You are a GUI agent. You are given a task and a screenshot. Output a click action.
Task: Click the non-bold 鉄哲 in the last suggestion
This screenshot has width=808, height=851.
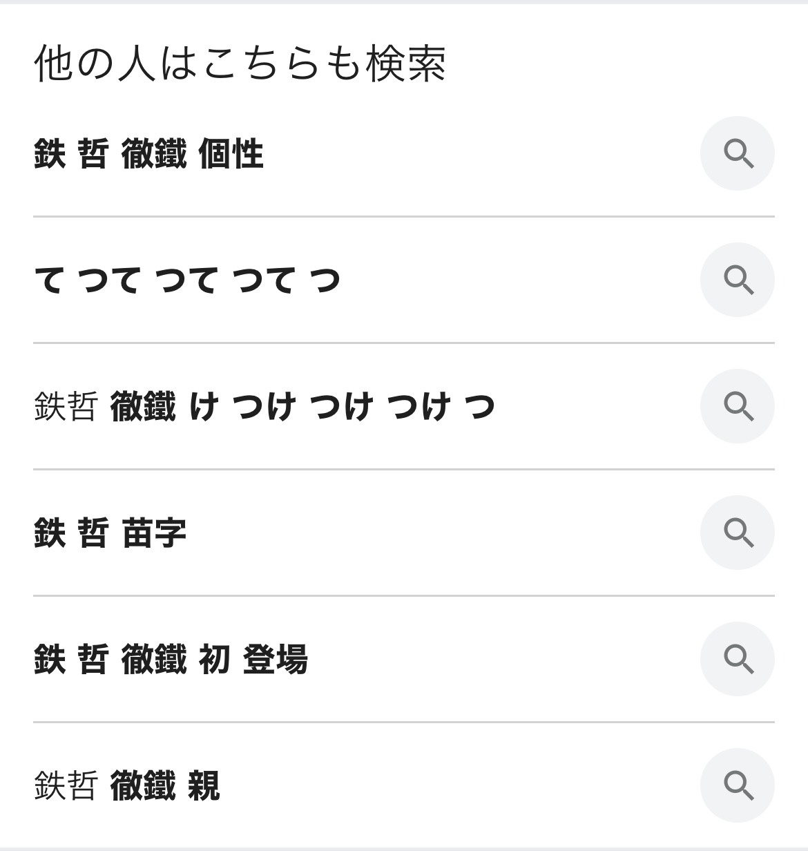point(65,785)
